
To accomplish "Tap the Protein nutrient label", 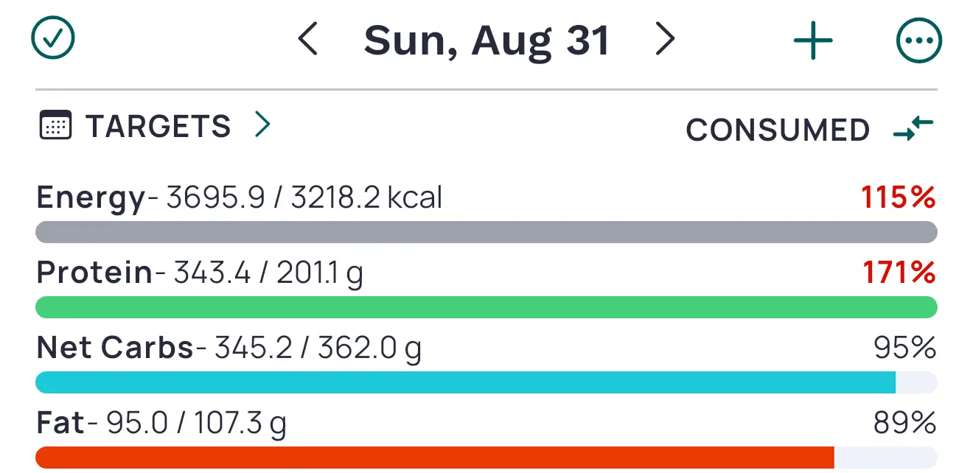I will (94, 273).
